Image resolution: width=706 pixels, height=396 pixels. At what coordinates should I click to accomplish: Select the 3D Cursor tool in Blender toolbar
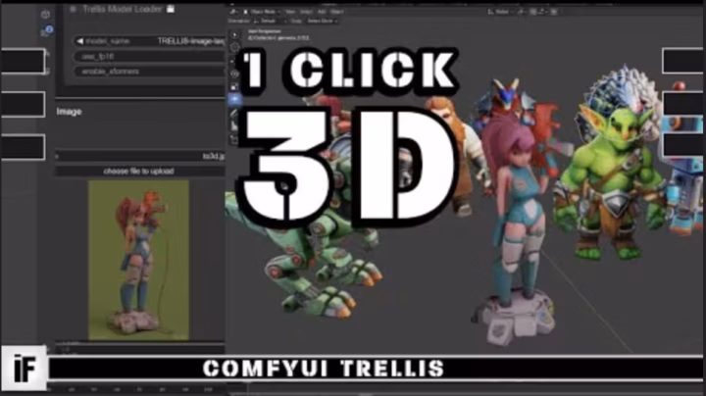click(x=234, y=47)
